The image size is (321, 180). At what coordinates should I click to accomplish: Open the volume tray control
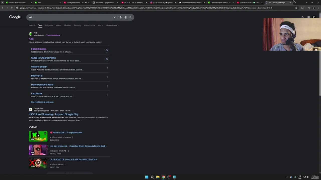point(307,177)
